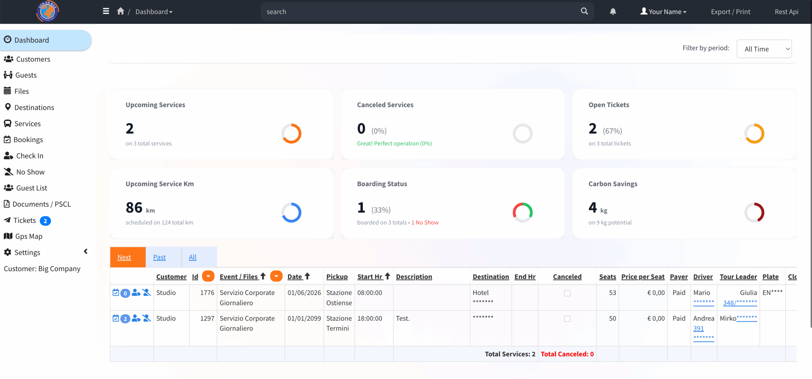Toggle Canceled checkbox for service 1297
This screenshot has height=379, width=812.
click(x=567, y=319)
